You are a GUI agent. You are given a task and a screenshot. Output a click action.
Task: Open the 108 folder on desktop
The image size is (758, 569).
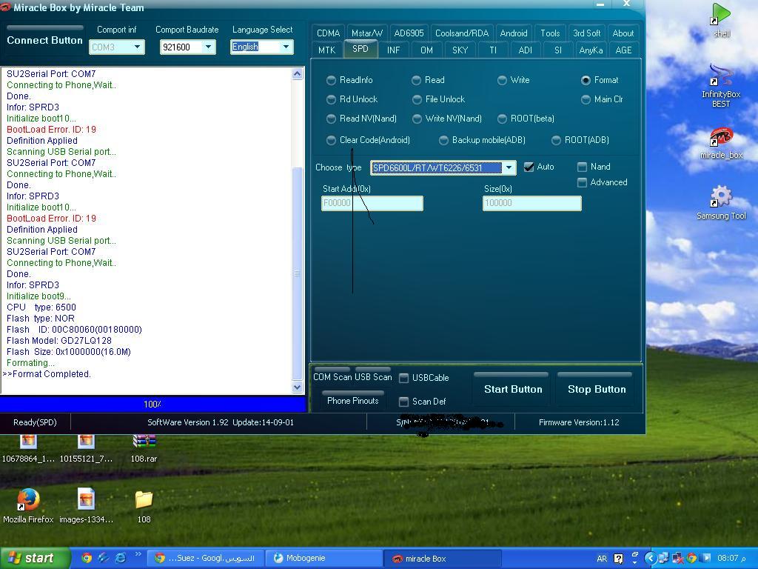click(x=144, y=507)
